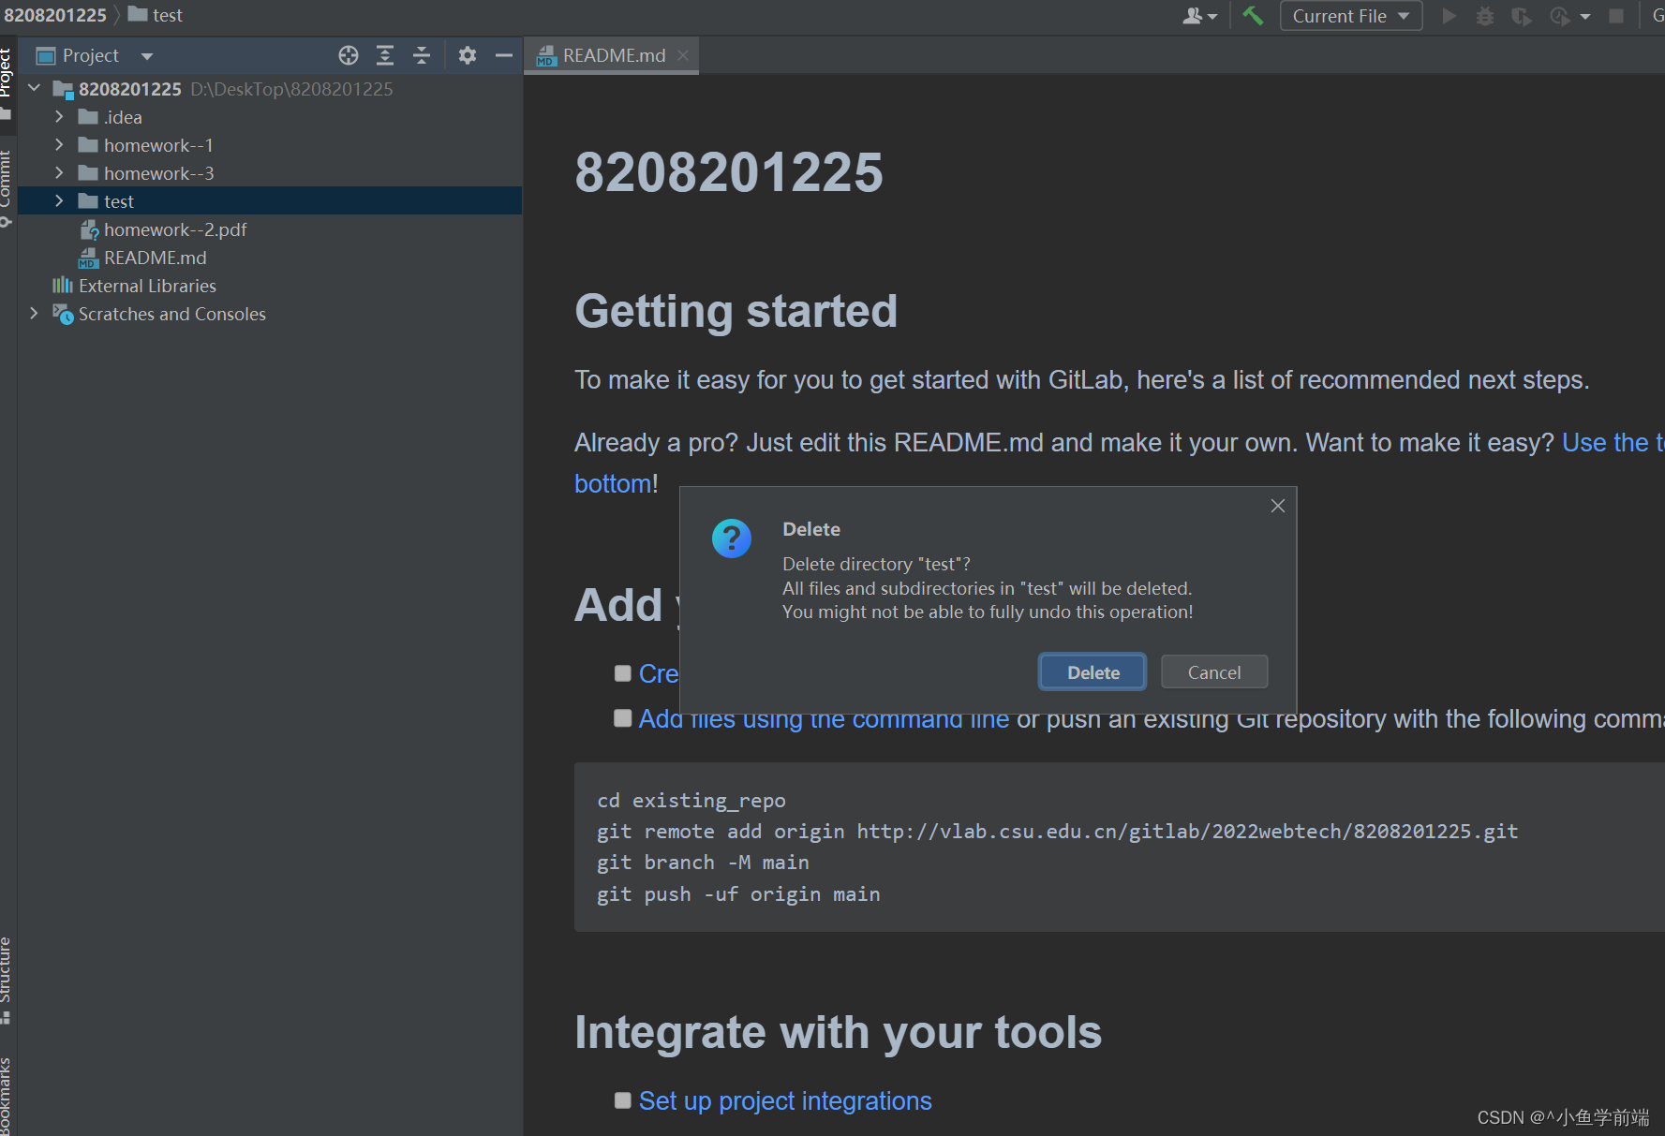Viewport: 1665px width, 1136px height.
Task: Click the 8208201225 breadcrumb in navigation bar
Action: coord(55,15)
